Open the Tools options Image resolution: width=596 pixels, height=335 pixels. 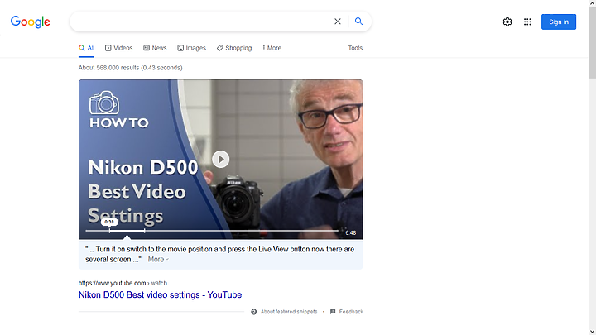click(355, 48)
